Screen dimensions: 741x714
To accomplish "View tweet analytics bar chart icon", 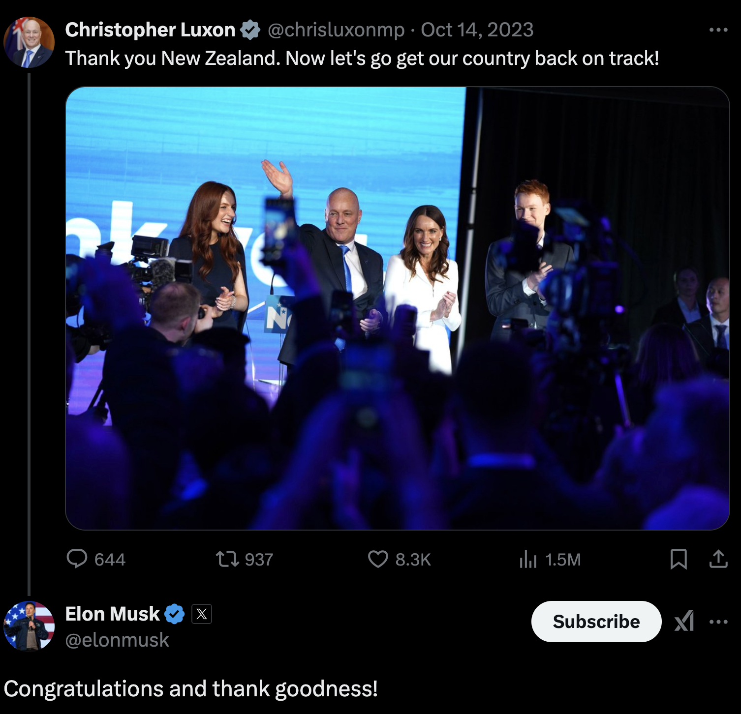I will click(x=528, y=559).
